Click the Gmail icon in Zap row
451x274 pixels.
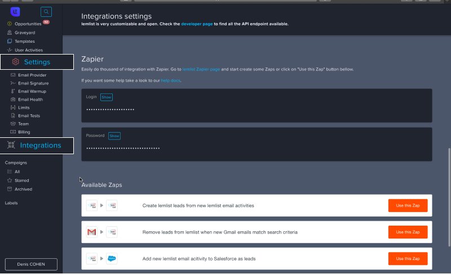tap(92, 232)
